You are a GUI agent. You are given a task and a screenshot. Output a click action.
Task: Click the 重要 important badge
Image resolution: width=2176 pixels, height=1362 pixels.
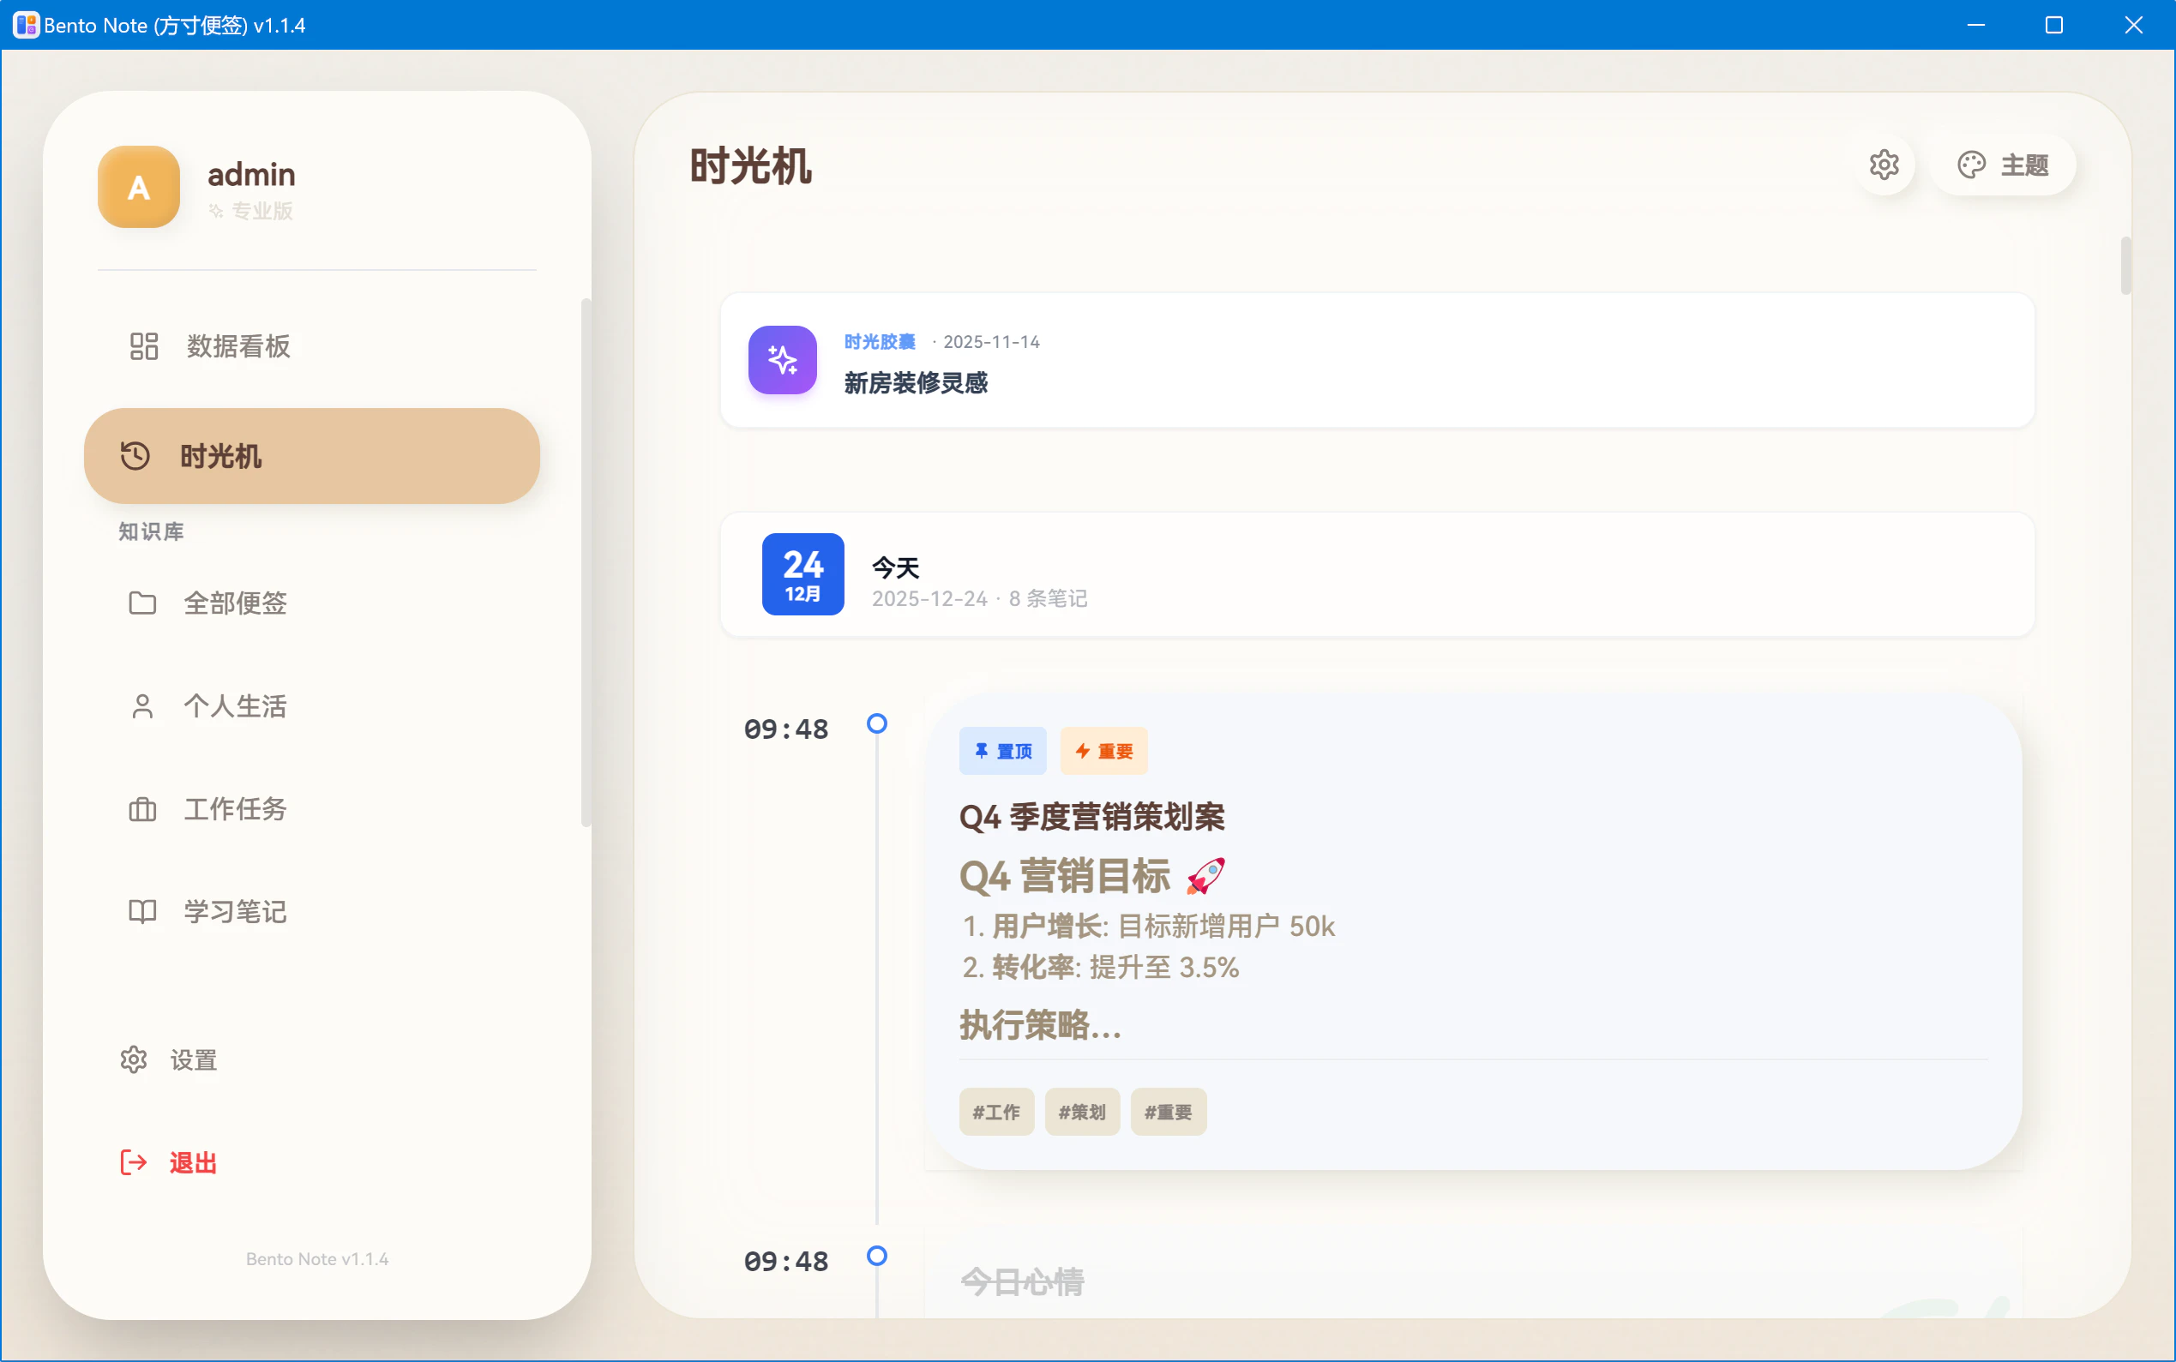[x=1103, y=751]
